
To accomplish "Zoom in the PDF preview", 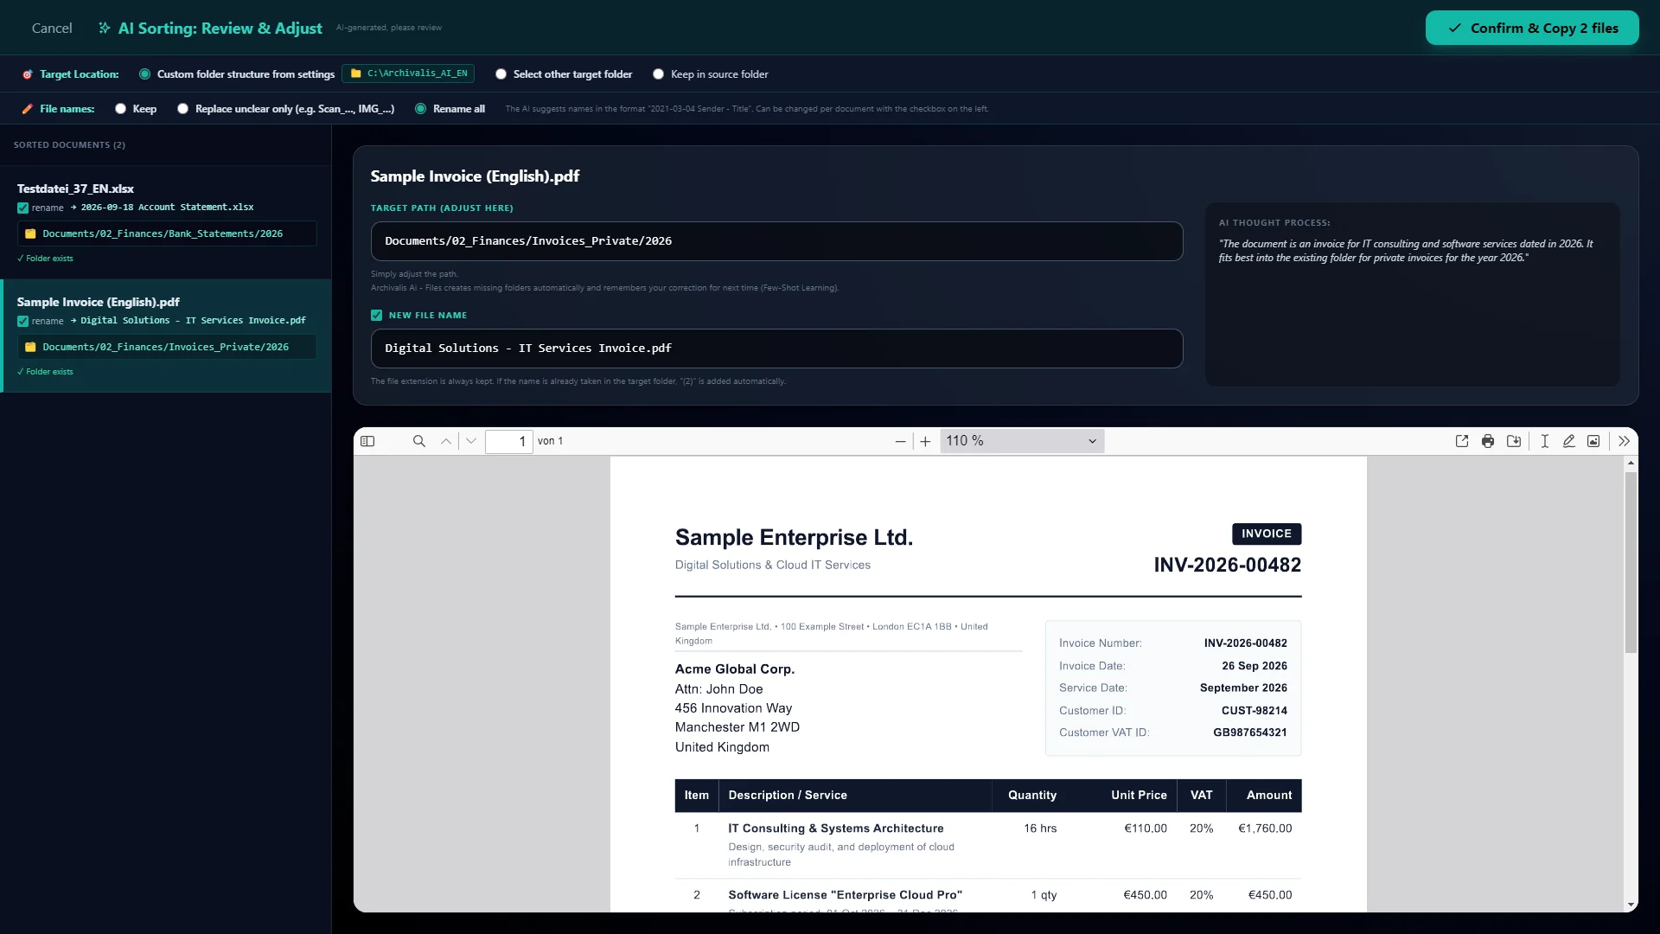I will click(x=925, y=441).
